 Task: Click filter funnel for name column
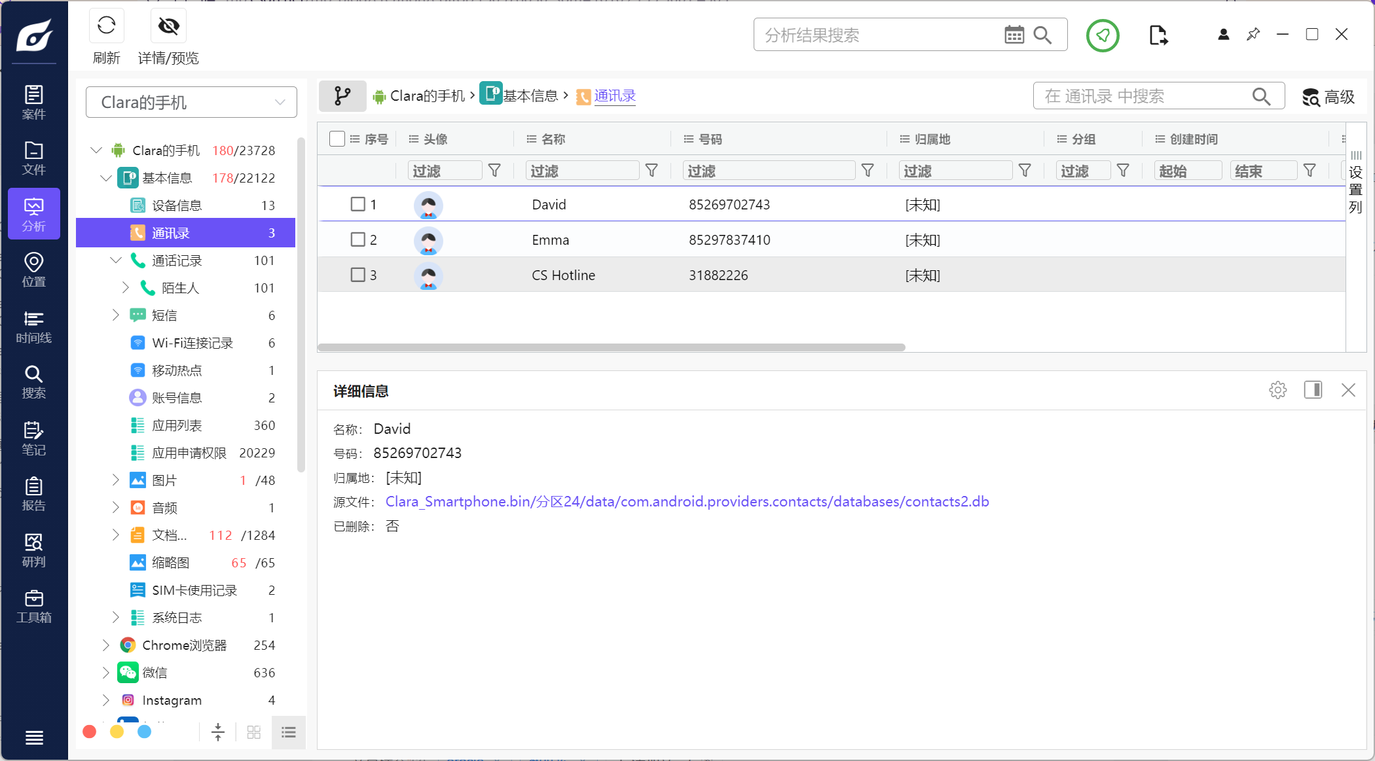click(651, 171)
